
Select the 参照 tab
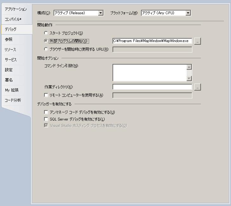pyautogui.click(x=9, y=40)
